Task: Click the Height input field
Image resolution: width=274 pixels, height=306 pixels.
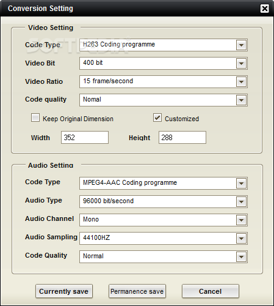Action: [182, 138]
